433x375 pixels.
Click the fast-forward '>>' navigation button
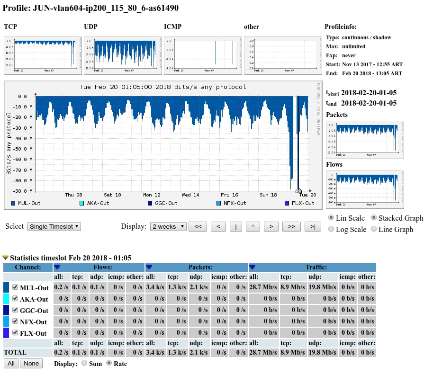click(x=291, y=227)
